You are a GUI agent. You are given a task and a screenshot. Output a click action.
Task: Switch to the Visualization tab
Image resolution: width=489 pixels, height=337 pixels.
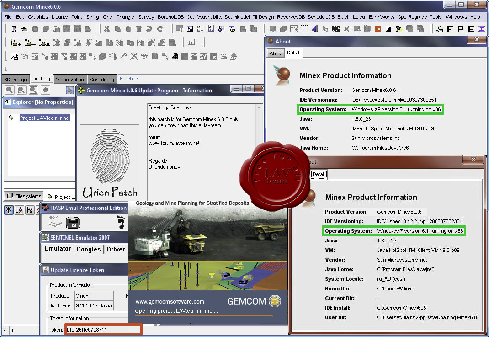coord(70,79)
